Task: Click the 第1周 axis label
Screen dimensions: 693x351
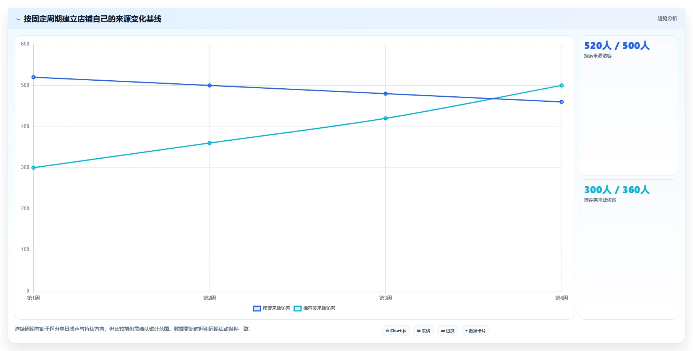Action: tap(34, 298)
